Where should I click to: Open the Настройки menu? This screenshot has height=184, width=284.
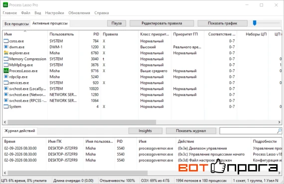click(54, 13)
